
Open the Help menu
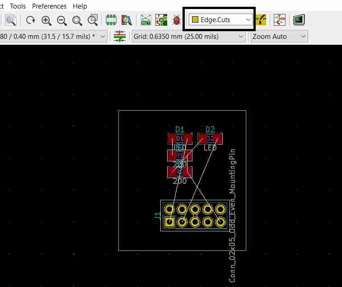click(80, 6)
